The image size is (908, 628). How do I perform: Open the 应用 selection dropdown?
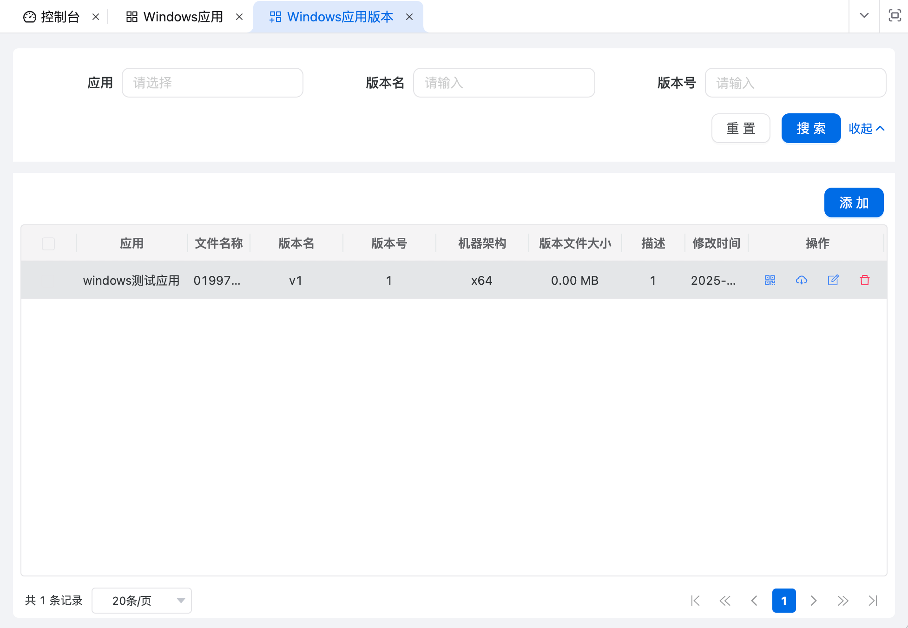pos(212,83)
